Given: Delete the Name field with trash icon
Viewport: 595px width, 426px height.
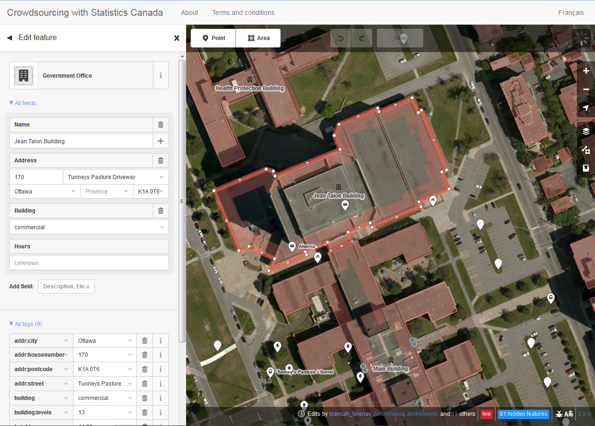Looking at the screenshot, I should [x=160, y=125].
